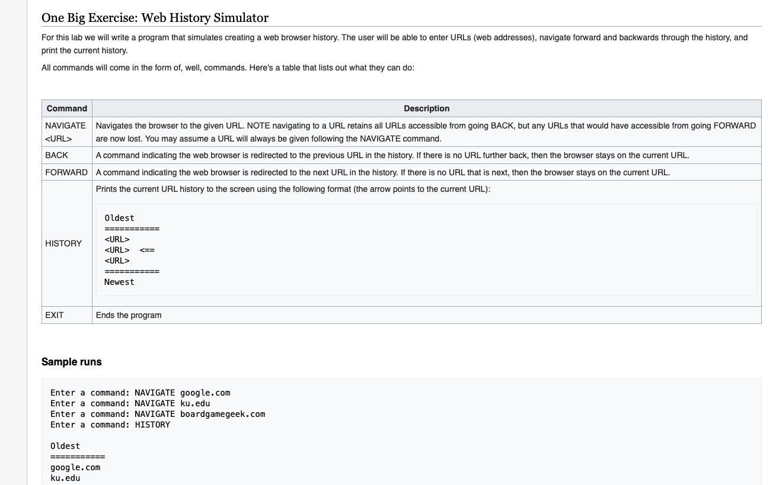Viewport: 776px width, 485px height.
Task: Click the "Ends the program" description cell
Action: [x=128, y=315]
